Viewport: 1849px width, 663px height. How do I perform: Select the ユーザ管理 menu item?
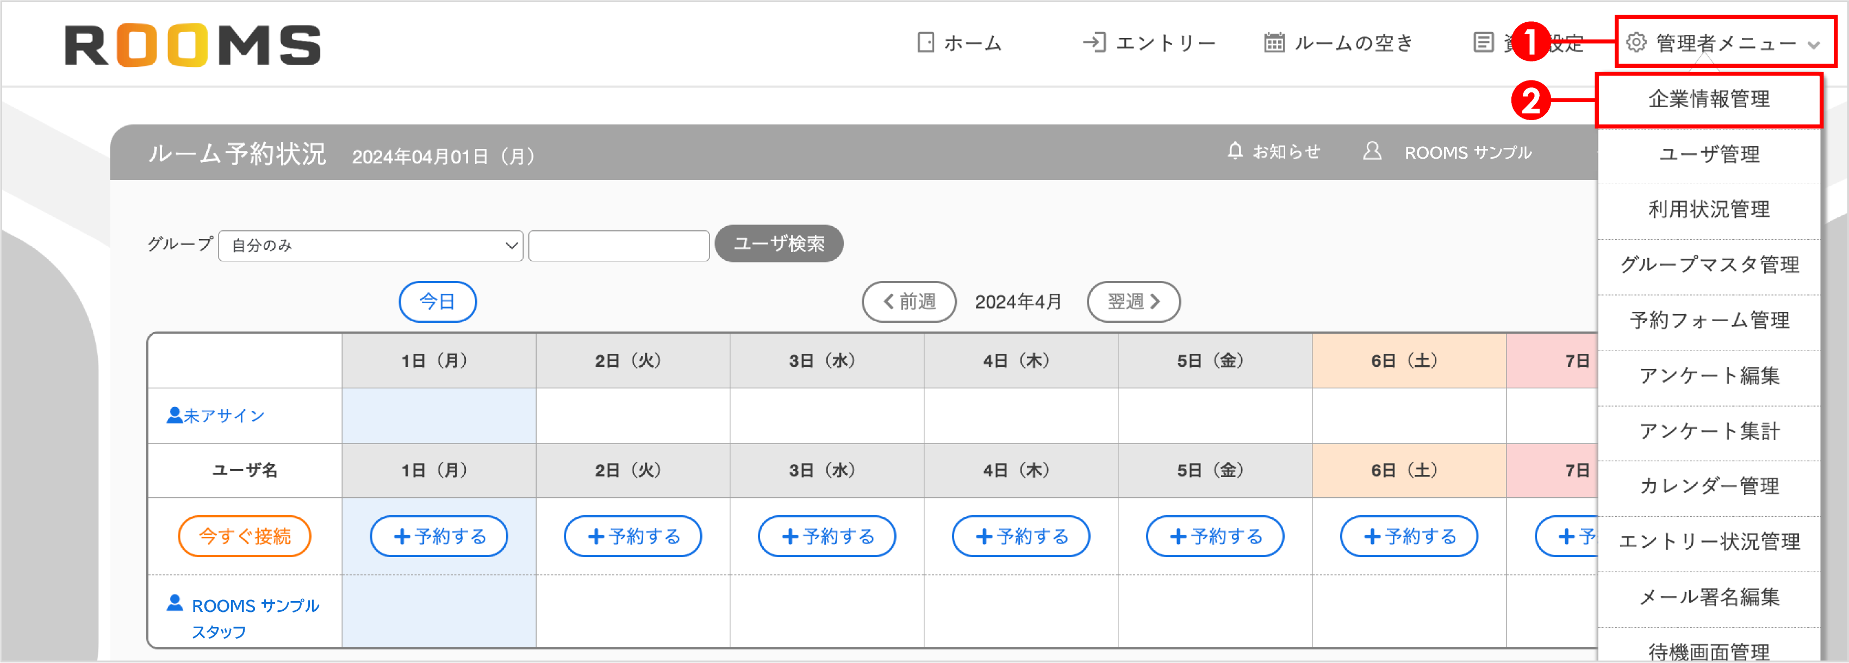[x=1710, y=155]
